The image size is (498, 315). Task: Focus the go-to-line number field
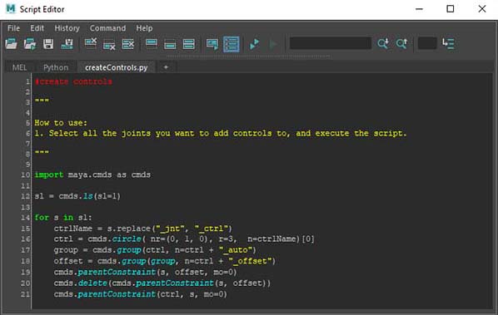[427, 43]
